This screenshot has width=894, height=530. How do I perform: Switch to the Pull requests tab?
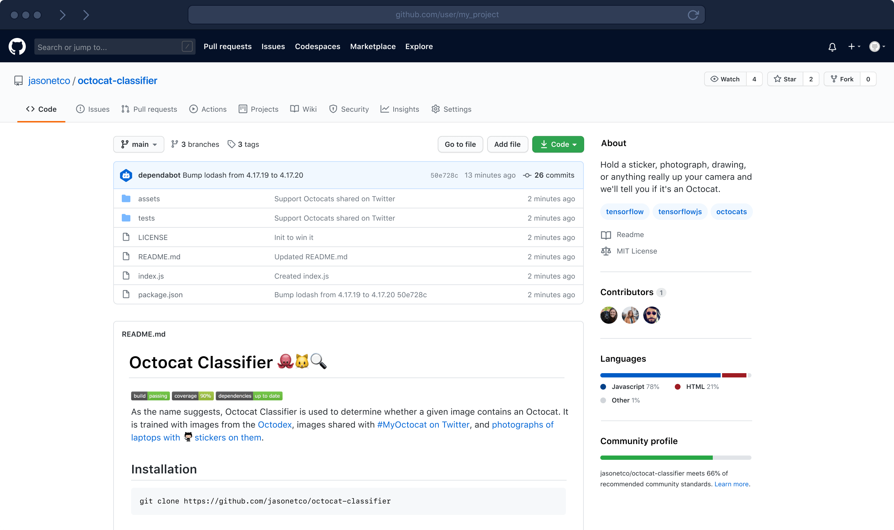click(x=155, y=109)
